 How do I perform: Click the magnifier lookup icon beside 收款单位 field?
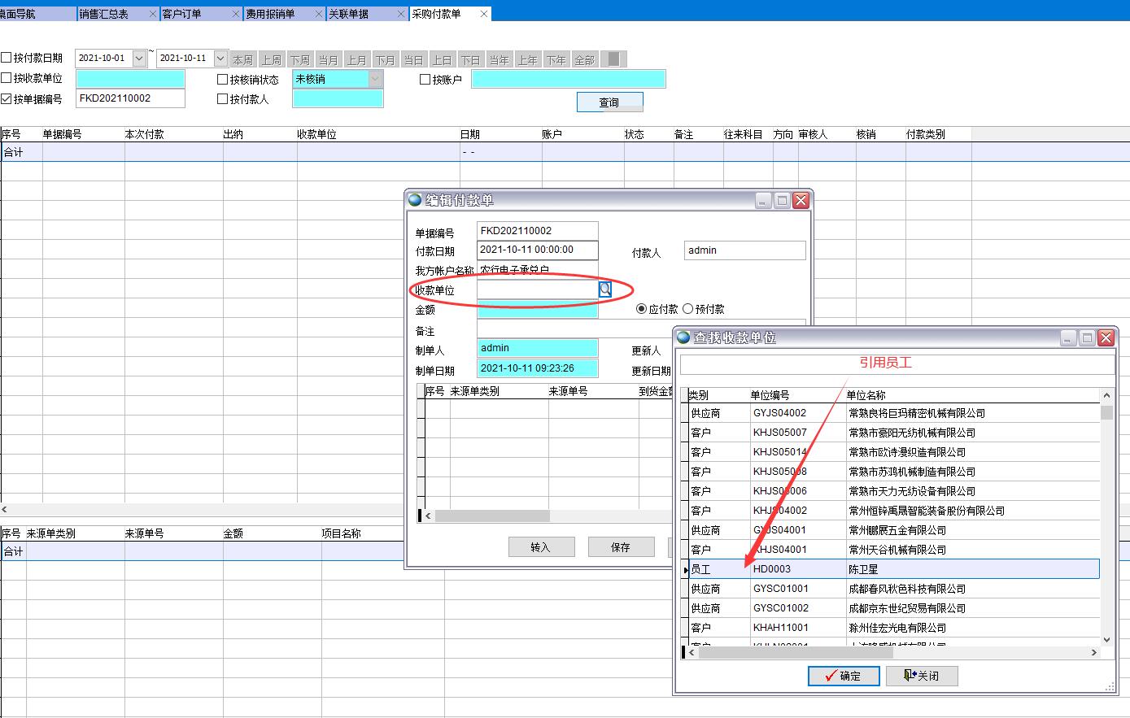point(604,289)
